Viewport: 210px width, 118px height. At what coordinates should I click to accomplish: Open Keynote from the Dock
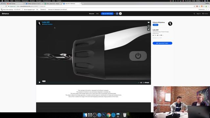click(x=118, y=115)
